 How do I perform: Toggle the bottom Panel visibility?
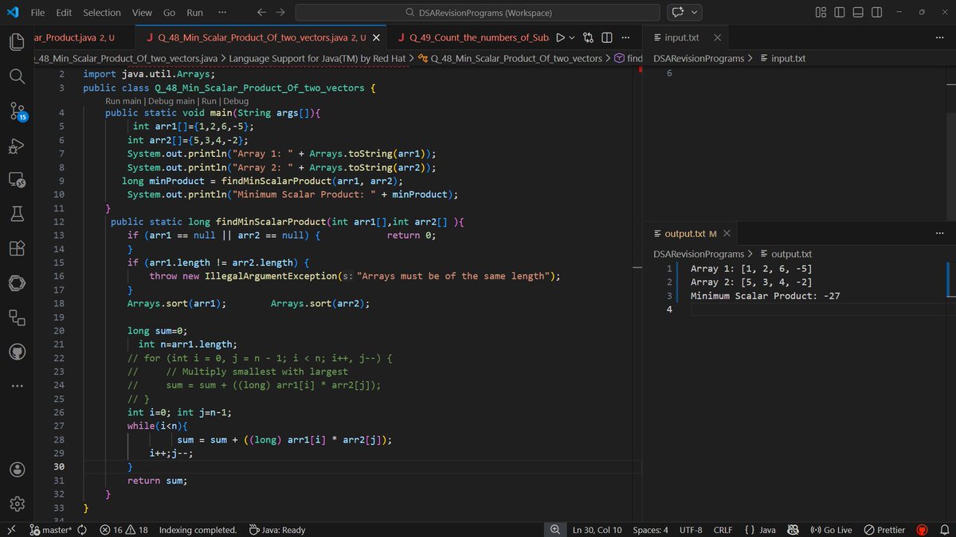(858, 13)
